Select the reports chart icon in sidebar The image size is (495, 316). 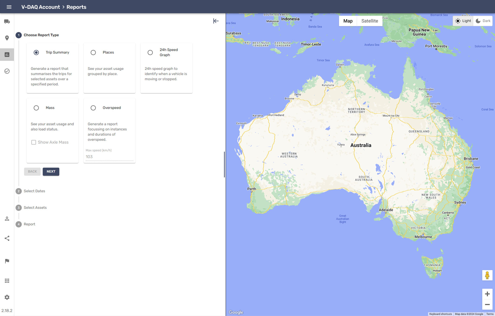tap(7, 54)
